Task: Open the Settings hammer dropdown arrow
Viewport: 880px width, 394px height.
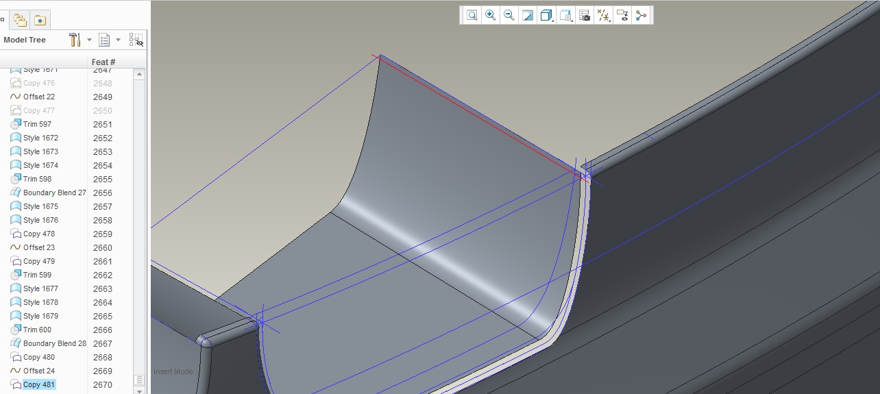Action: 89,40
